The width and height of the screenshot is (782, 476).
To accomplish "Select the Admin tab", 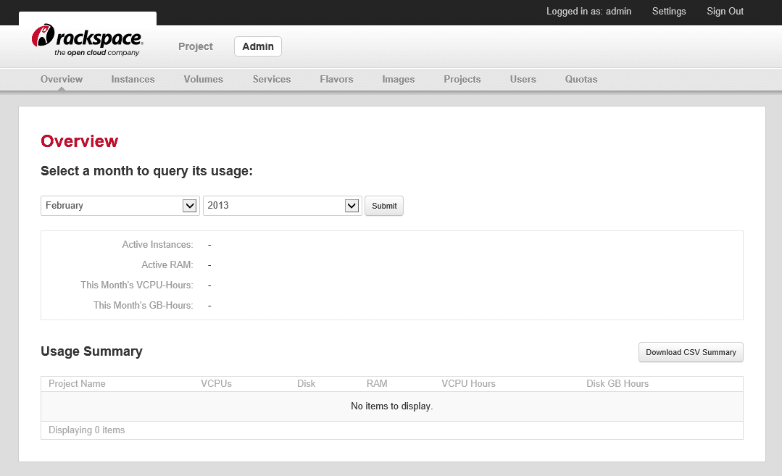I will click(258, 46).
